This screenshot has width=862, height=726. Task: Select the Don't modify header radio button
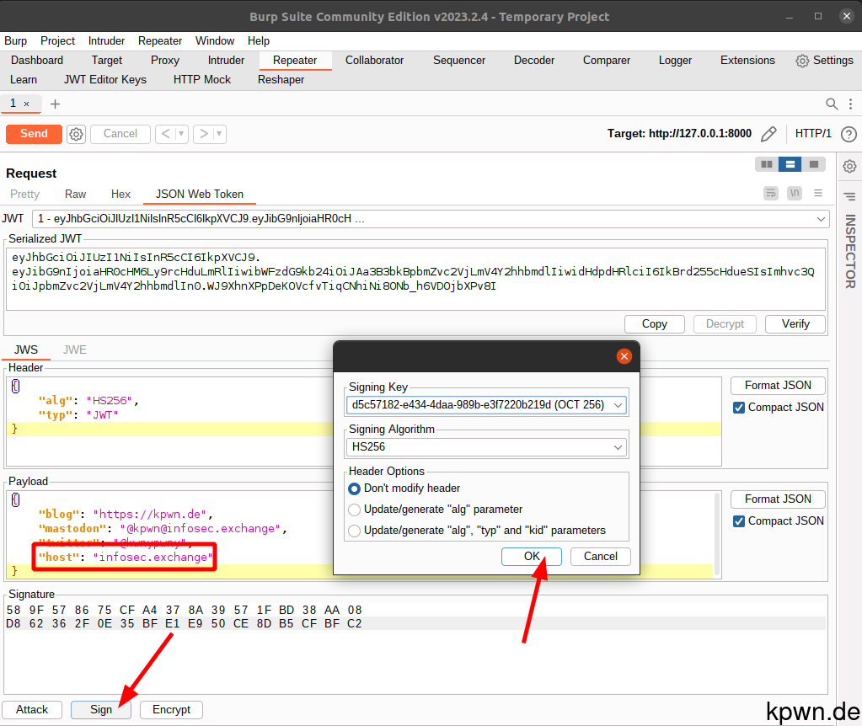355,488
